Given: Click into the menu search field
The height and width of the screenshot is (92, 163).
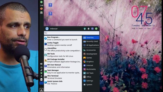Looking at the screenshot, I should [x=72, y=33].
